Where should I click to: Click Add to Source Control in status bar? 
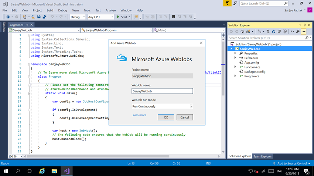(291, 163)
